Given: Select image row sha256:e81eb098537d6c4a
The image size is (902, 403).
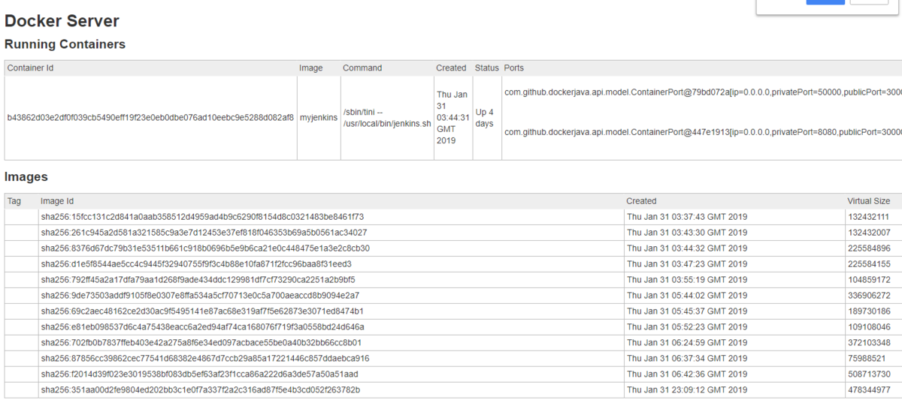Looking at the screenshot, I should point(203,327).
